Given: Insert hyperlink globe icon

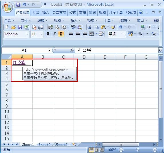Looking at the screenshot, I should tap(143, 27).
